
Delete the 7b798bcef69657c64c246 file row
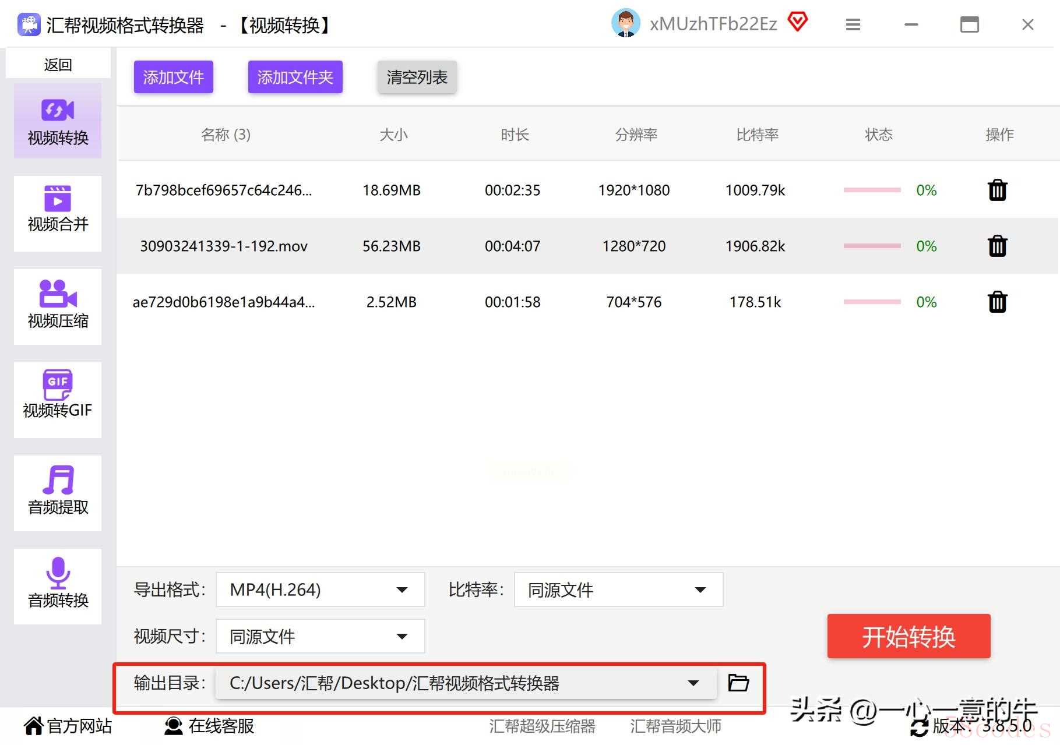point(997,190)
